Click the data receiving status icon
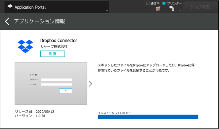 point(158,9)
